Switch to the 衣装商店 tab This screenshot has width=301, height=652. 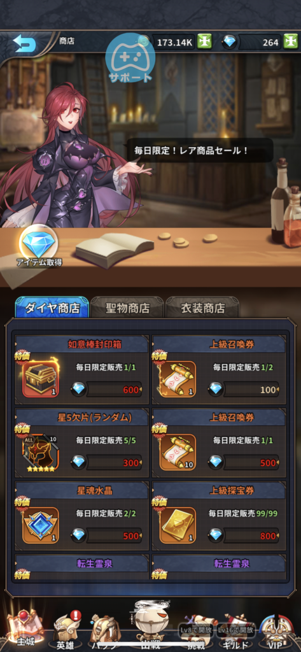(x=202, y=308)
